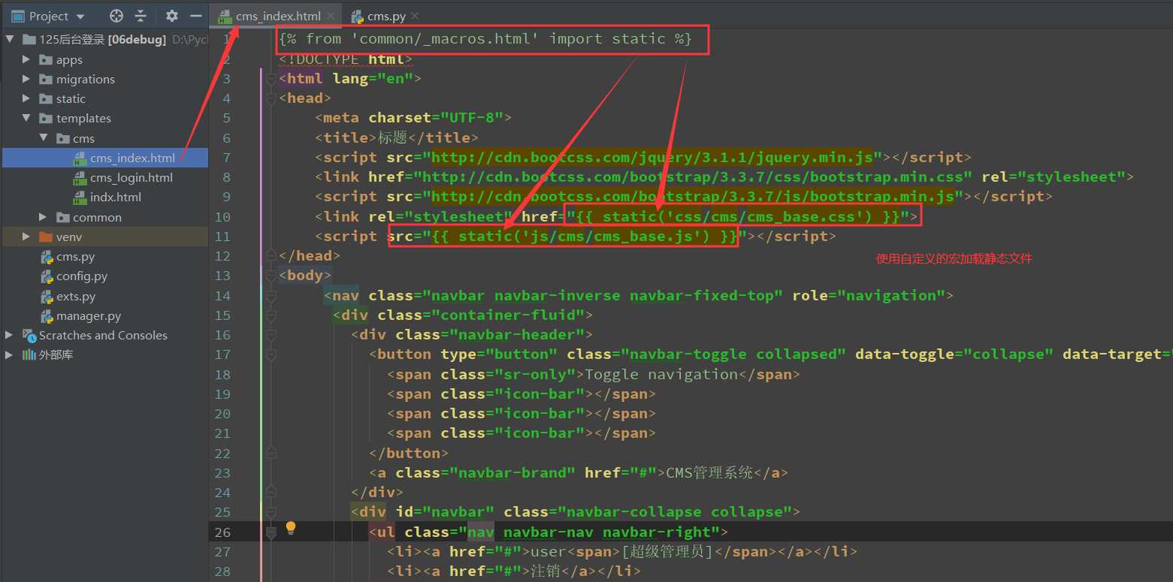
Task: Select the apps folder icon
Action: (46, 59)
